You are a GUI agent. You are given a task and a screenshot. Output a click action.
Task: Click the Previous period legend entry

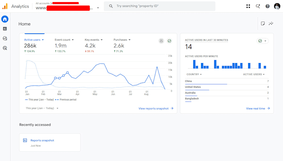(x=66, y=100)
